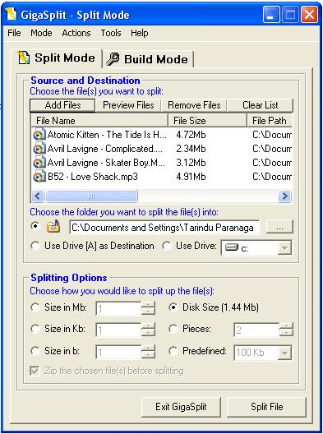Click the Split File button
This screenshot has width=323, height=434.
267,407
